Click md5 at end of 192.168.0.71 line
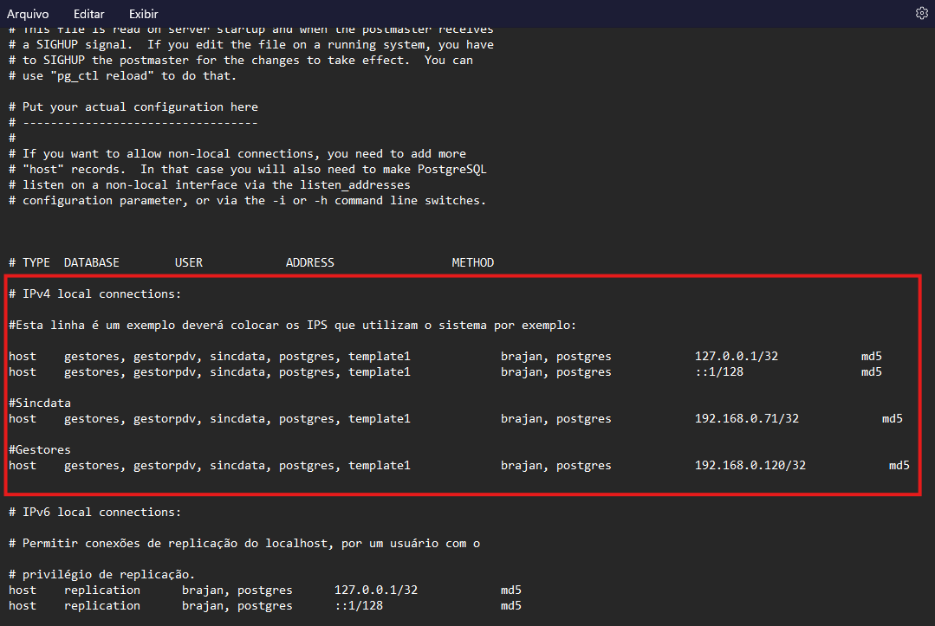Screen dimensions: 935x626 pos(892,418)
